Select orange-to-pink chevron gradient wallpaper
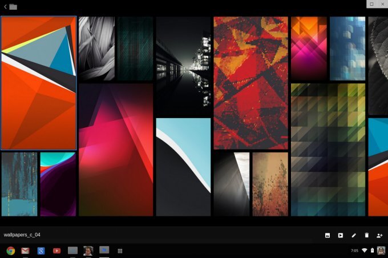The image size is (388, 258). click(309, 49)
